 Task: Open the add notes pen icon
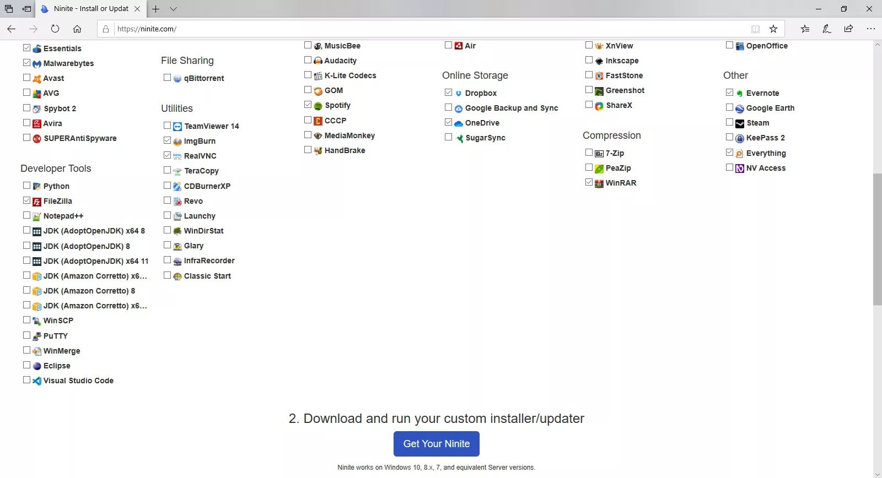point(827,29)
